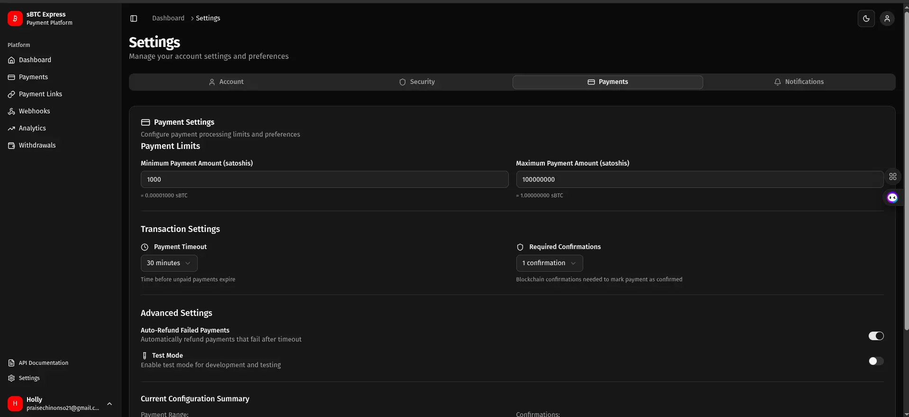The width and height of the screenshot is (909, 417).
Task: Toggle the sidebar panel icon
Action: [134, 19]
